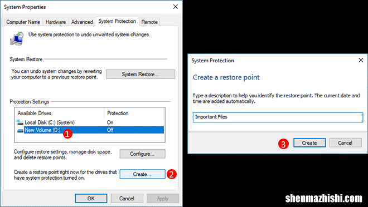
Task: Click the System Protection tab
Action: click(x=117, y=21)
